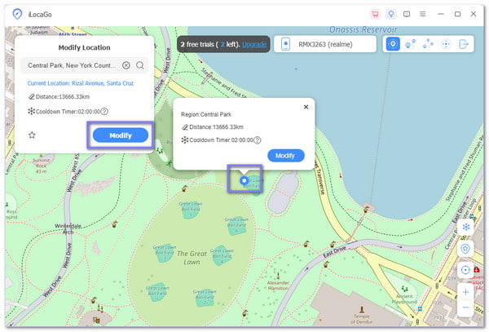Click the RMX3263 (realme) device selector

coord(325,44)
